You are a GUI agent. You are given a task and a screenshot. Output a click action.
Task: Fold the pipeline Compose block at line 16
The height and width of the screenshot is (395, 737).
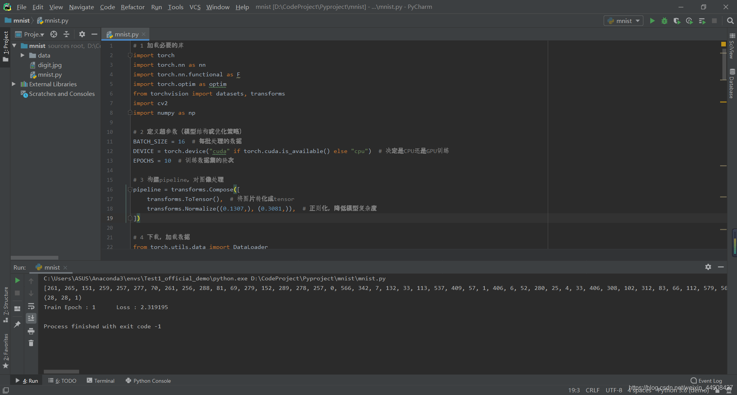tap(130, 189)
